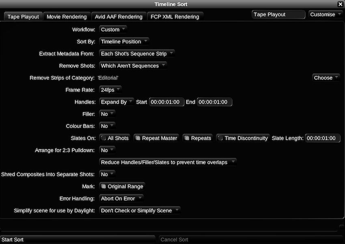Open the Avid AAF Rendering tab
The height and width of the screenshot is (244, 345).
119,17
